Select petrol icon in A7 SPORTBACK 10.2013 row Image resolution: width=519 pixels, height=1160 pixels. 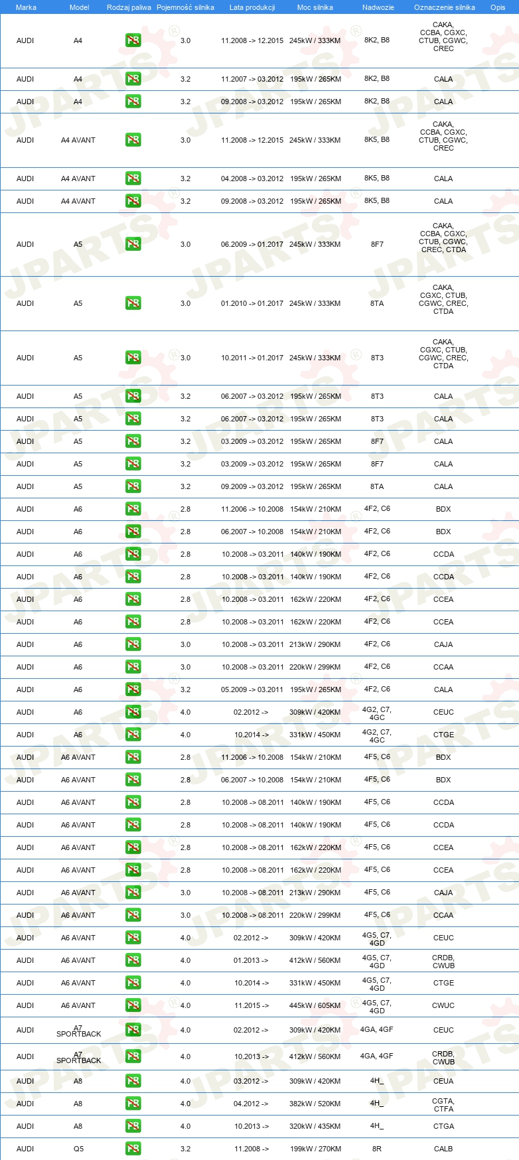[133, 1056]
